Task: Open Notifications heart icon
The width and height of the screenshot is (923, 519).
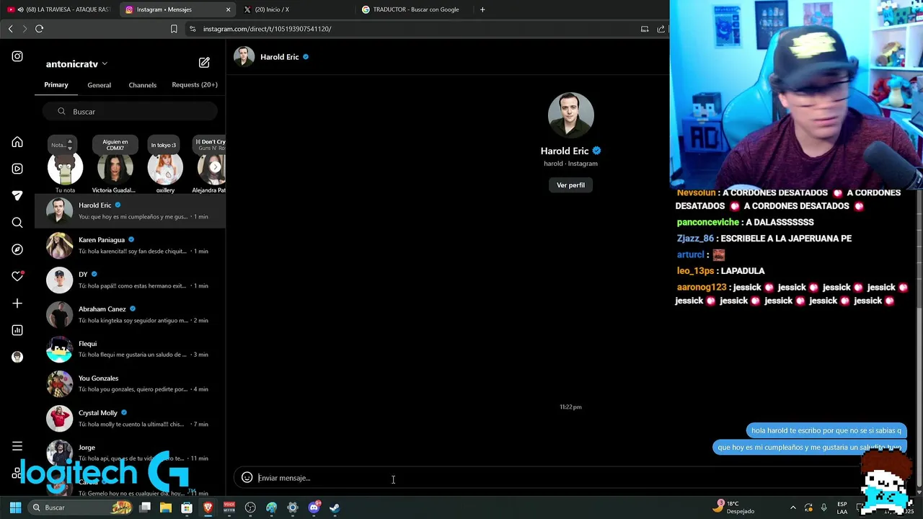Action: 17,276
